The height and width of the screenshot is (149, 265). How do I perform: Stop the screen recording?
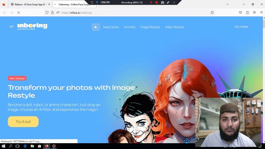pos(157,2)
